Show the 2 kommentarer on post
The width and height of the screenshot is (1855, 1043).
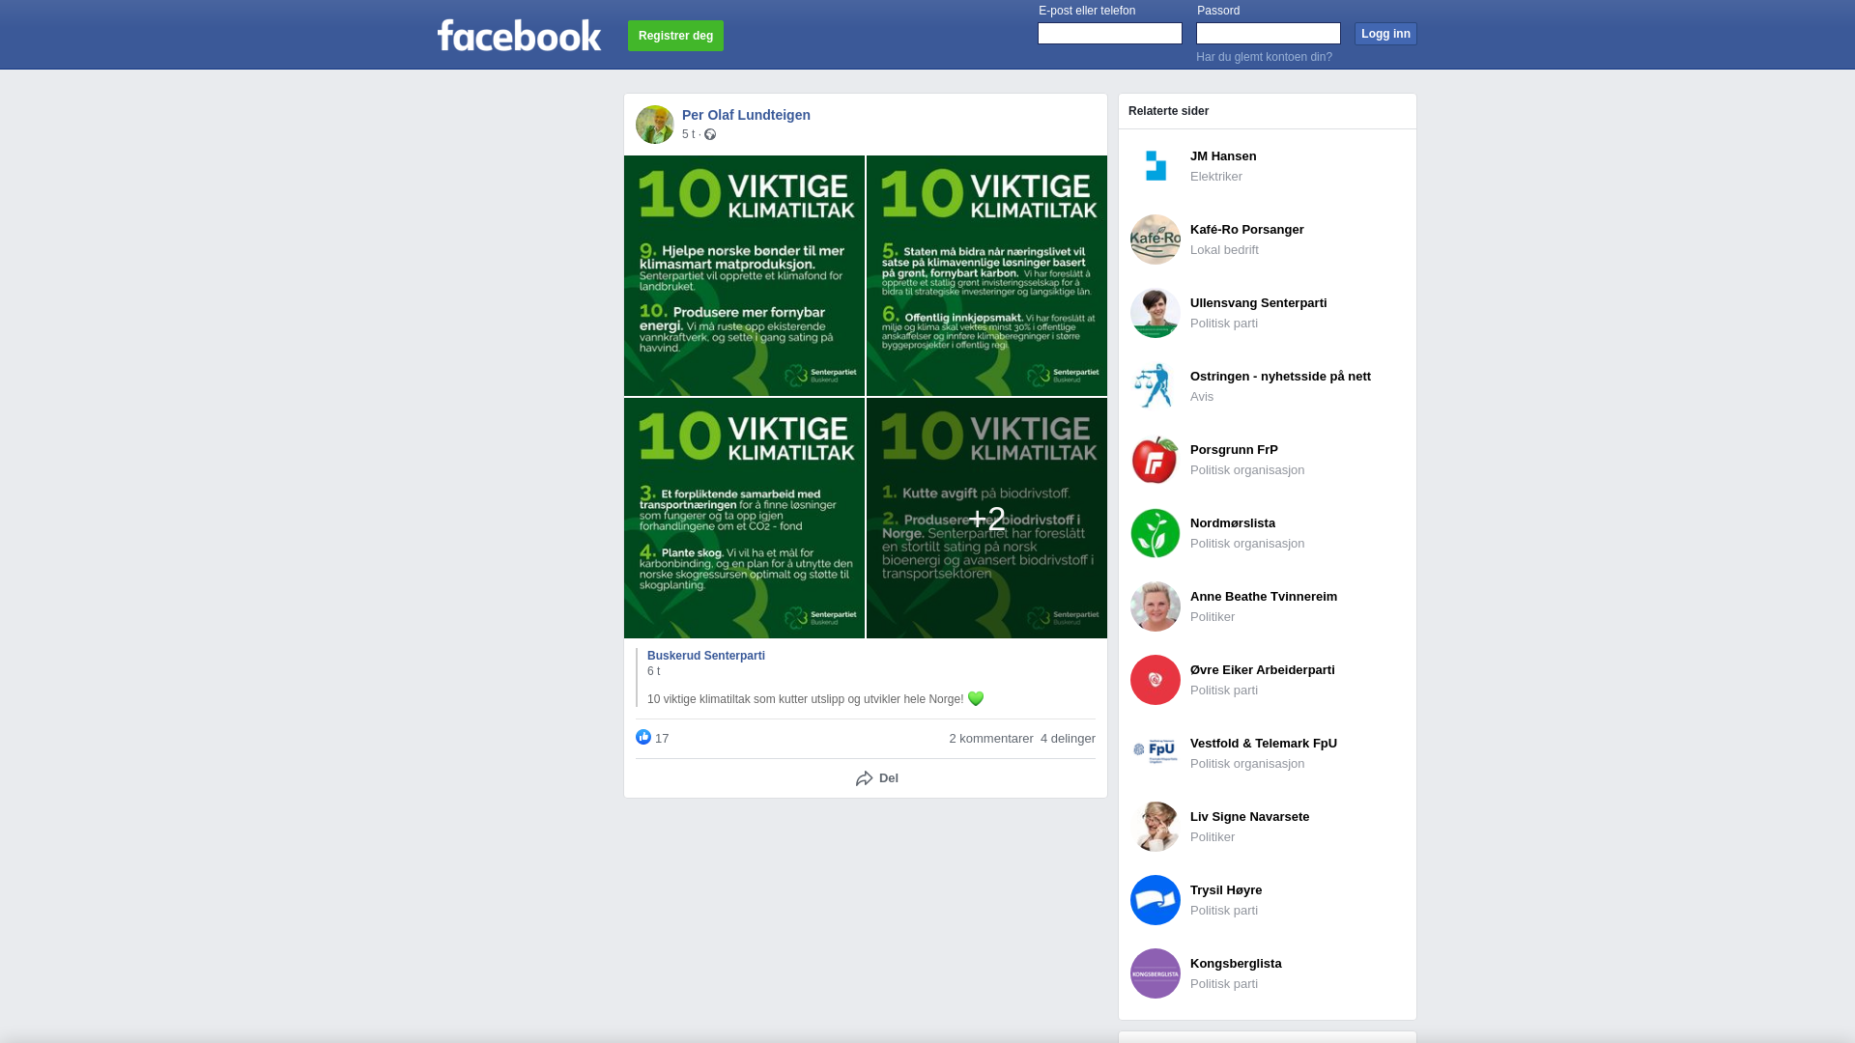pos(991,739)
